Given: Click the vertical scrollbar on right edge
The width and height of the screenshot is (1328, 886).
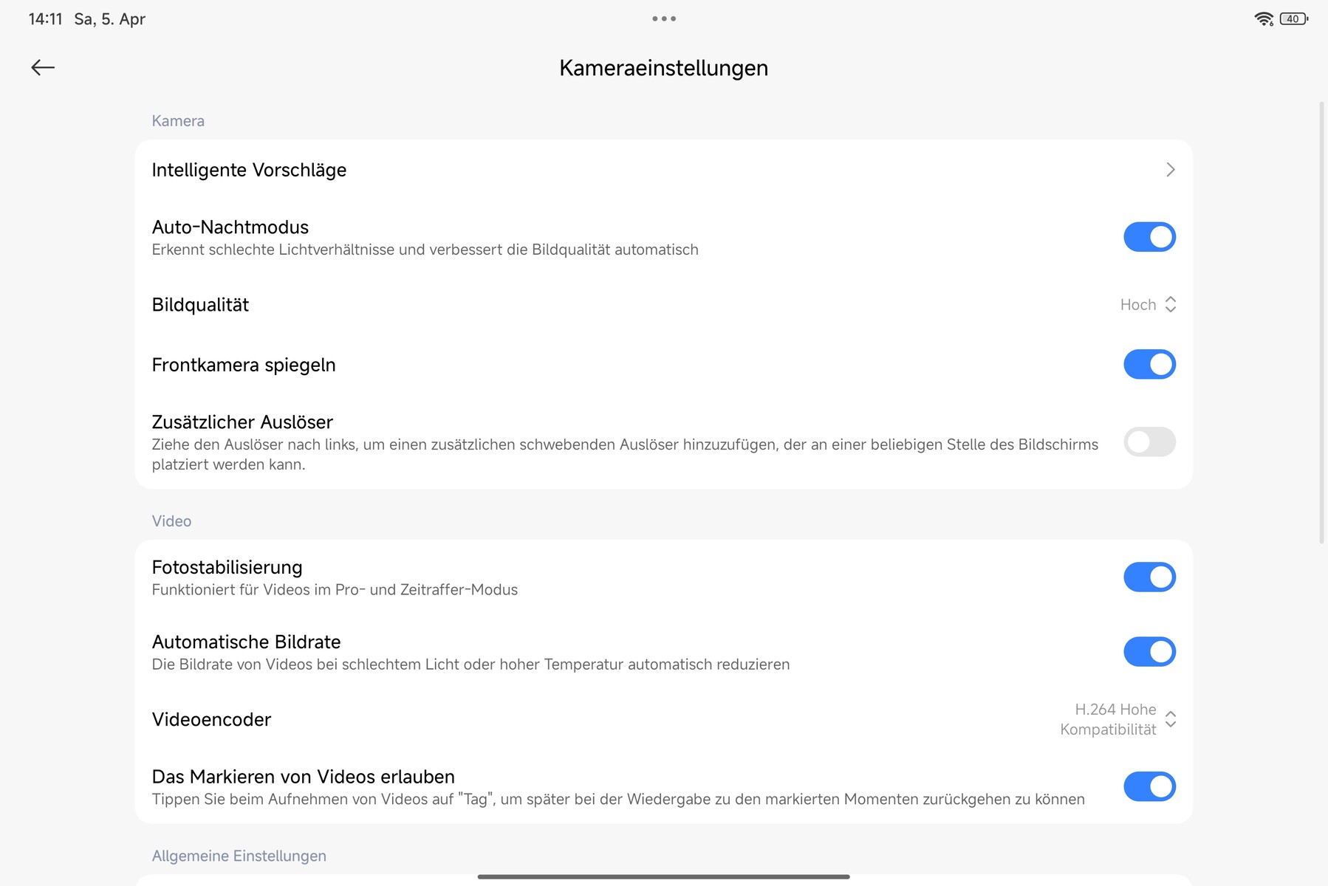Looking at the screenshot, I should [1321, 323].
